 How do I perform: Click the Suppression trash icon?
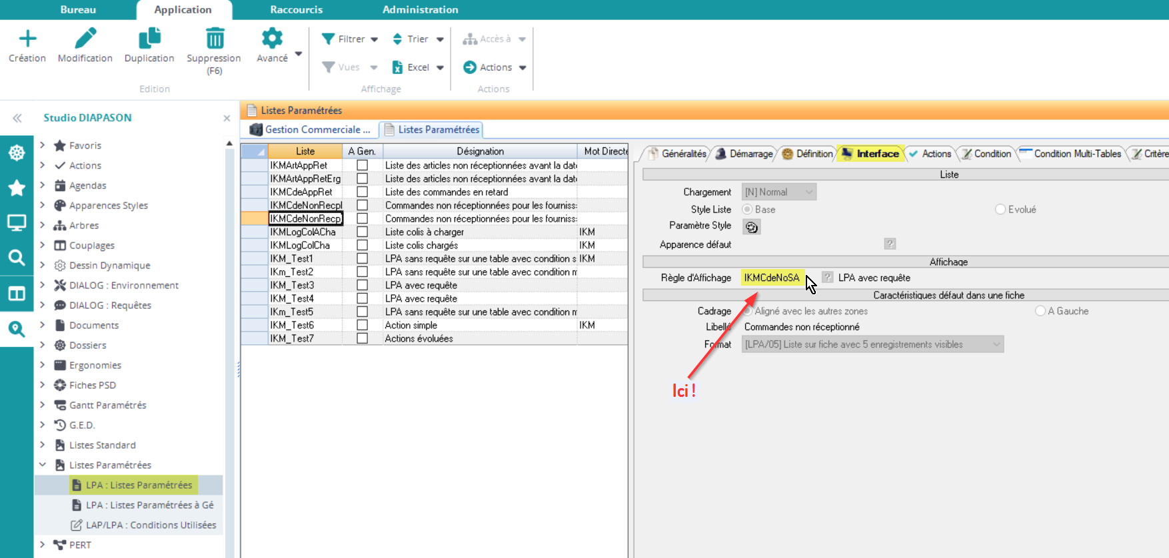[x=215, y=39]
